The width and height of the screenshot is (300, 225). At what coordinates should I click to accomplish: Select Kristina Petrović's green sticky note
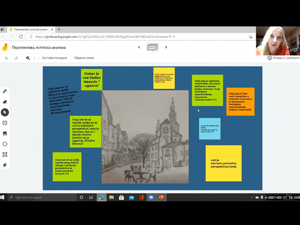pyautogui.click(x=85, y=132)
